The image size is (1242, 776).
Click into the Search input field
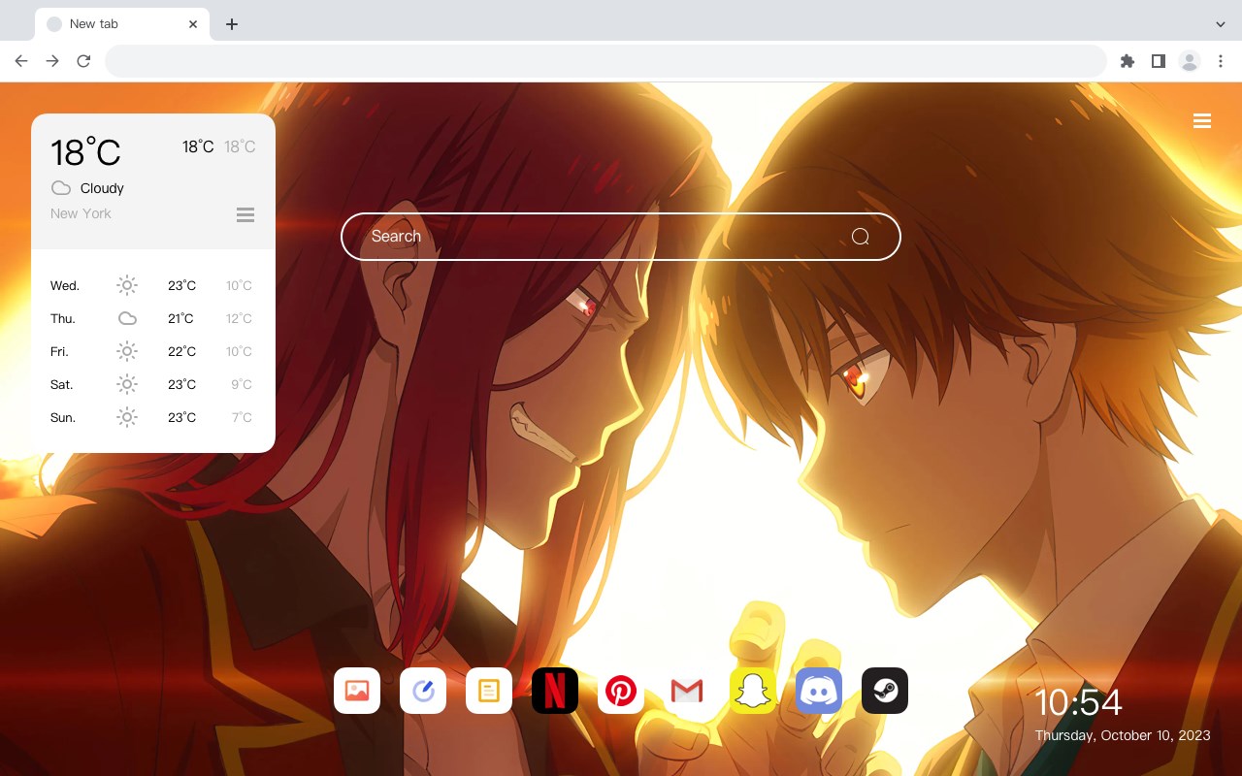[x=621, y=237]
